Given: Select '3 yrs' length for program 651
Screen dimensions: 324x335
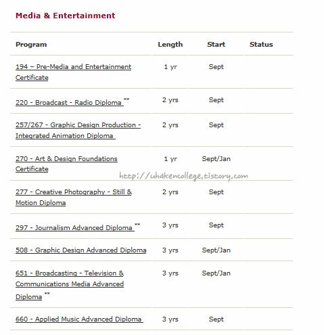Looking at the screenshot, I should [x=170, y=273].
